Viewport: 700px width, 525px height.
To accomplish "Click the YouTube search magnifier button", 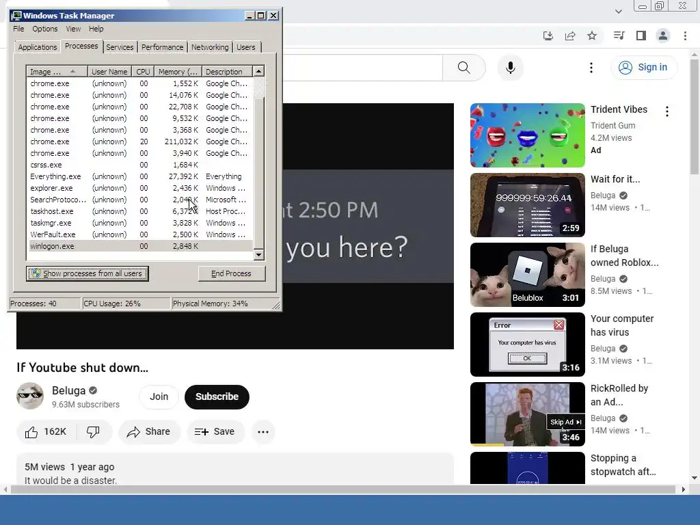I will 464,68.
